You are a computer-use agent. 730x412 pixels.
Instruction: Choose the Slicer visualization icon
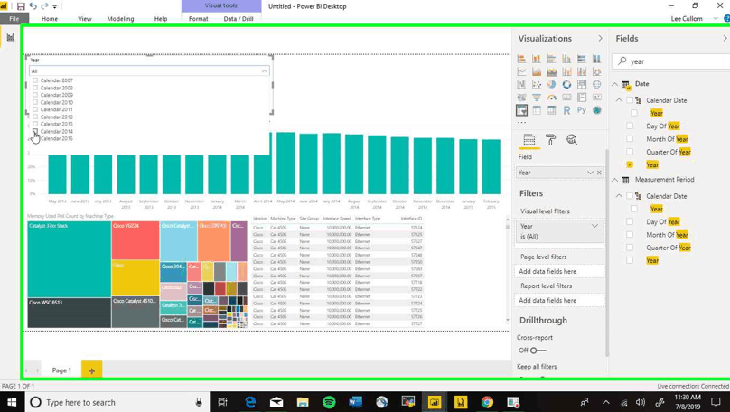point(521,110)
